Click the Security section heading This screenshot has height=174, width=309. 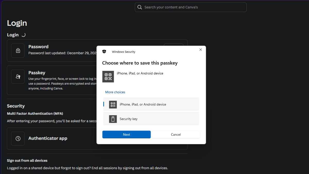click(x=16, y=106)
